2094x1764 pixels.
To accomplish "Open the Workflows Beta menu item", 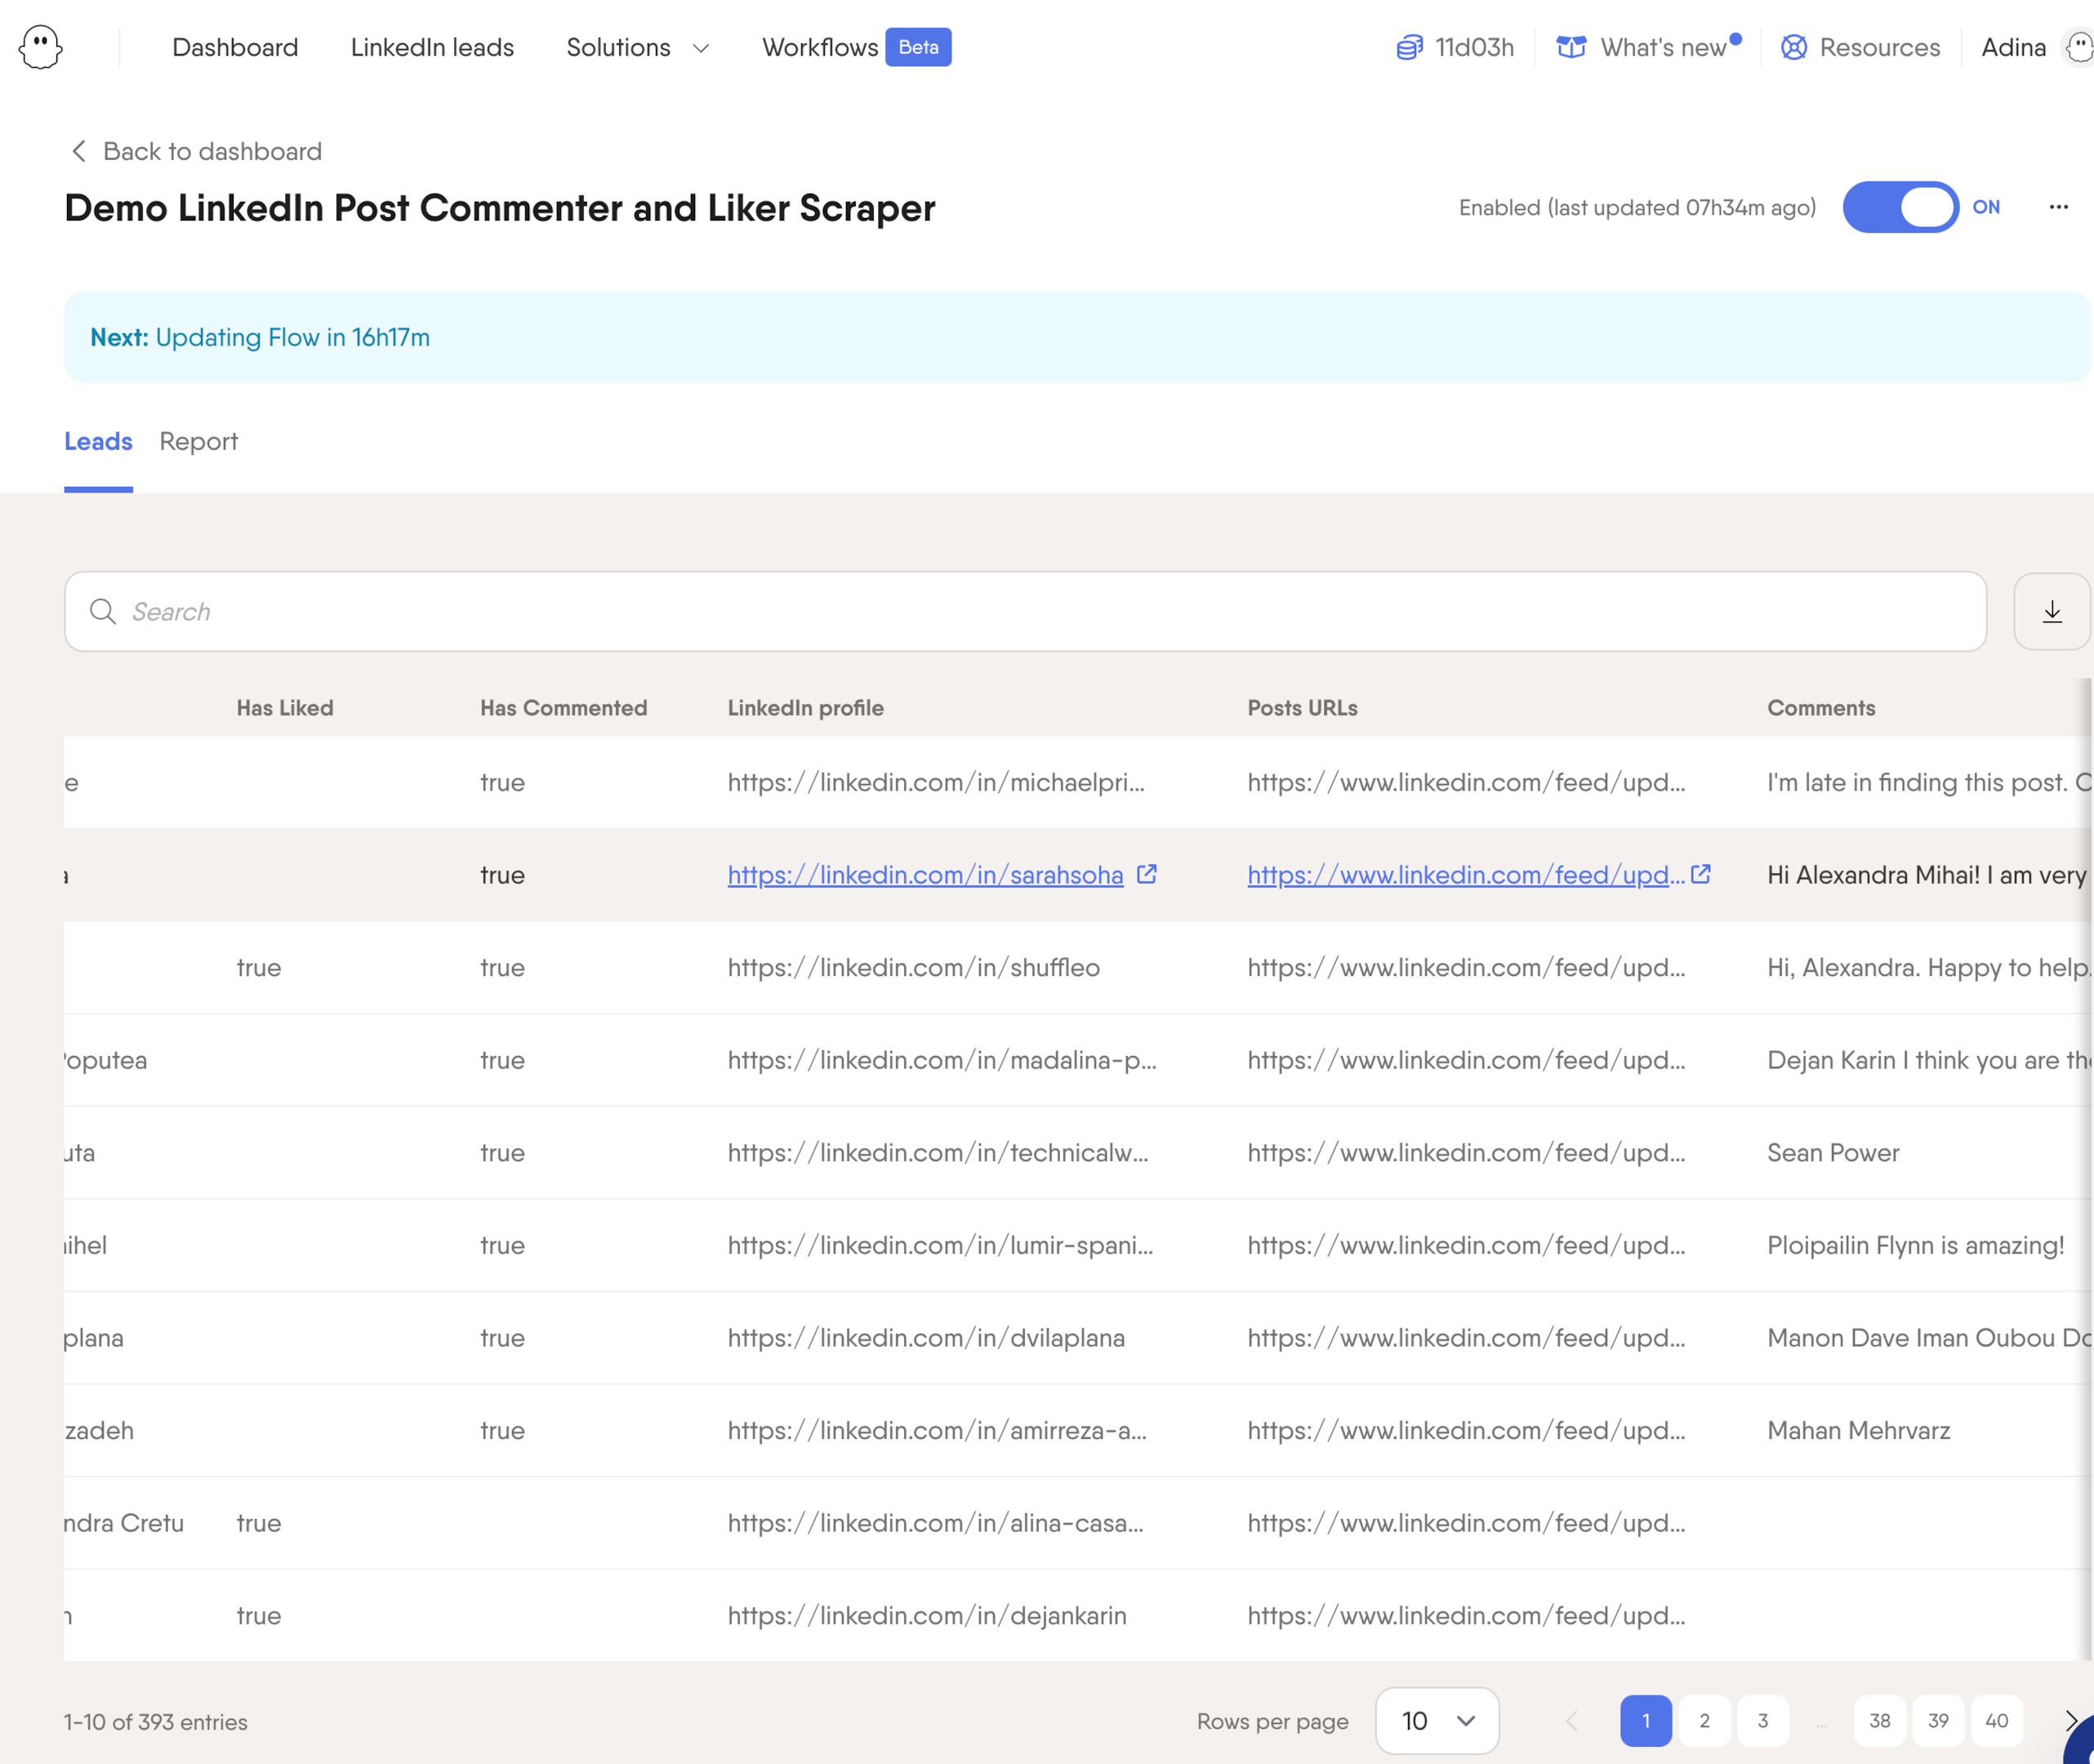I will (x=855, y=47).
